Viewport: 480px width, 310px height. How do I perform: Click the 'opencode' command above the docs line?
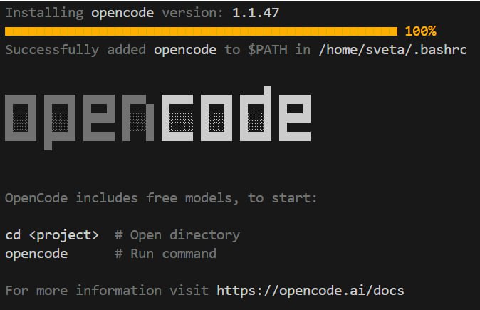(36, 254)
